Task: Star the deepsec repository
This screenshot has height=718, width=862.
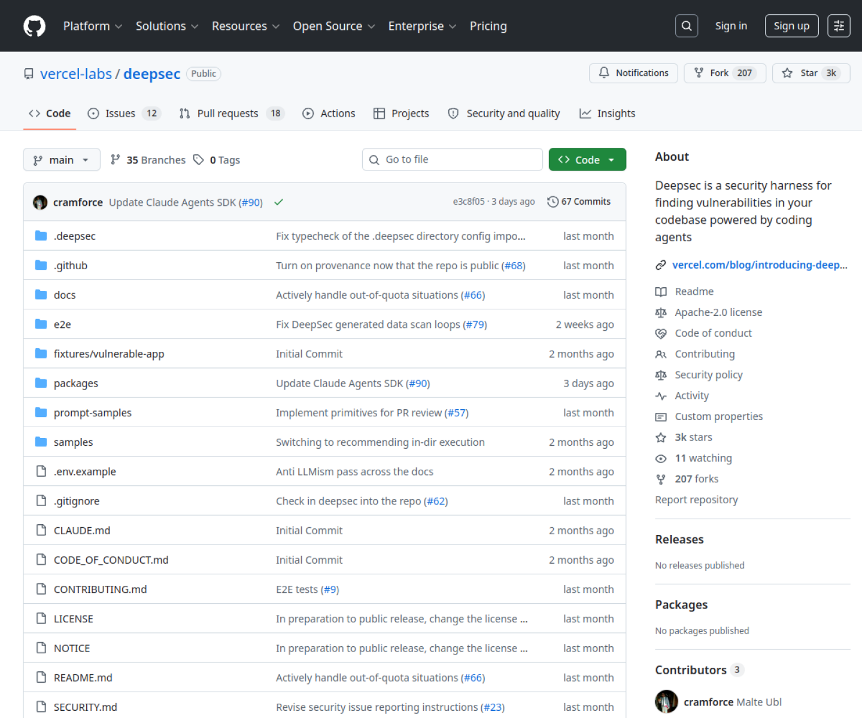Action: (x=811, y=73)
